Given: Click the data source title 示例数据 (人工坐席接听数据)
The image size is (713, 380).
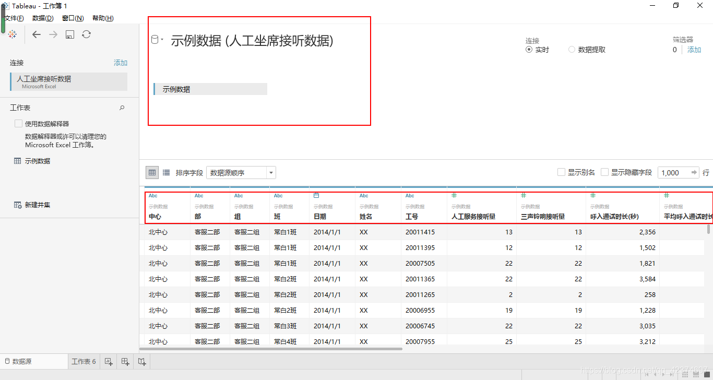Looking at the screenshot, I should (252, 41).
